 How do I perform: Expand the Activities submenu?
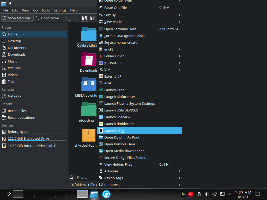click(x=139, y=171)
